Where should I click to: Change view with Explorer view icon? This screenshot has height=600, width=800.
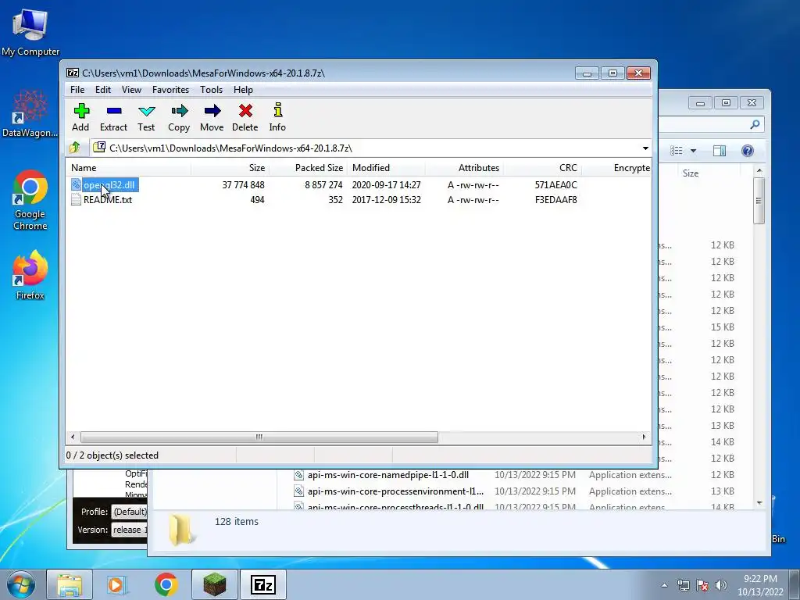677,151
